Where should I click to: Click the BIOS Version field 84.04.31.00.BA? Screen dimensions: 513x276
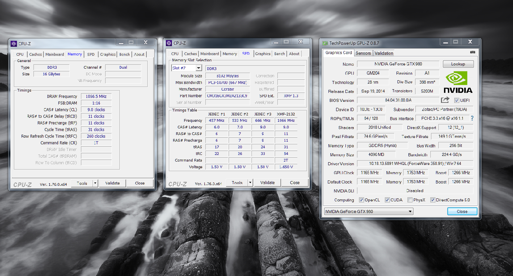(x=398, y=100)
